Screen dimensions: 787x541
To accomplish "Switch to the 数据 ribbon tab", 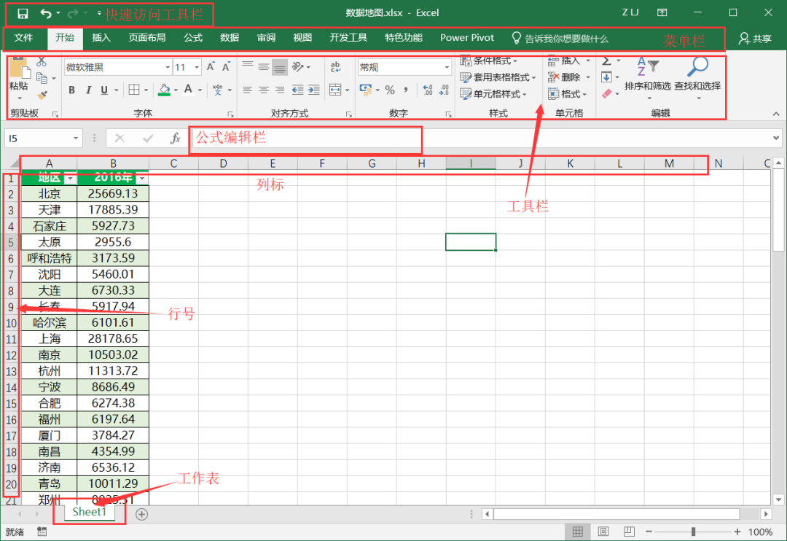I will (x=230, y=38).
